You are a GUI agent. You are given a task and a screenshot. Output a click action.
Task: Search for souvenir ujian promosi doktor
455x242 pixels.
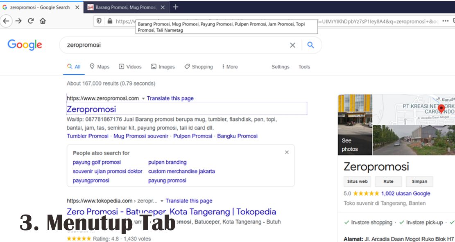tap(107, 171)
